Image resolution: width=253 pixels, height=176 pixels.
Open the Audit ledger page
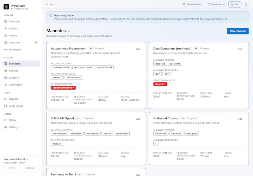click(21, 106)
